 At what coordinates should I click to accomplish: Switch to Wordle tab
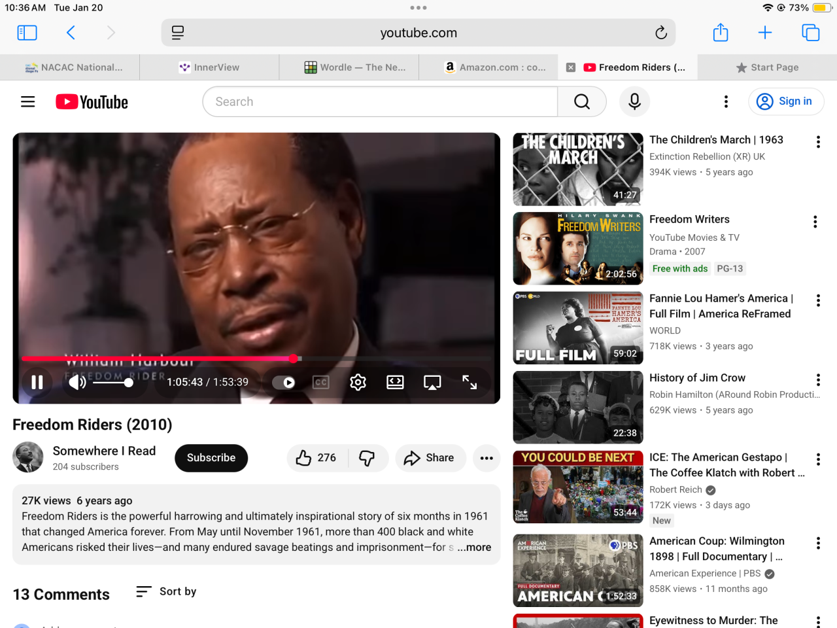point(349,67)
